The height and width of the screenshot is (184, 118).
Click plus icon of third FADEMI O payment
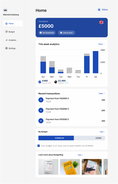click(x=41, y=121)
